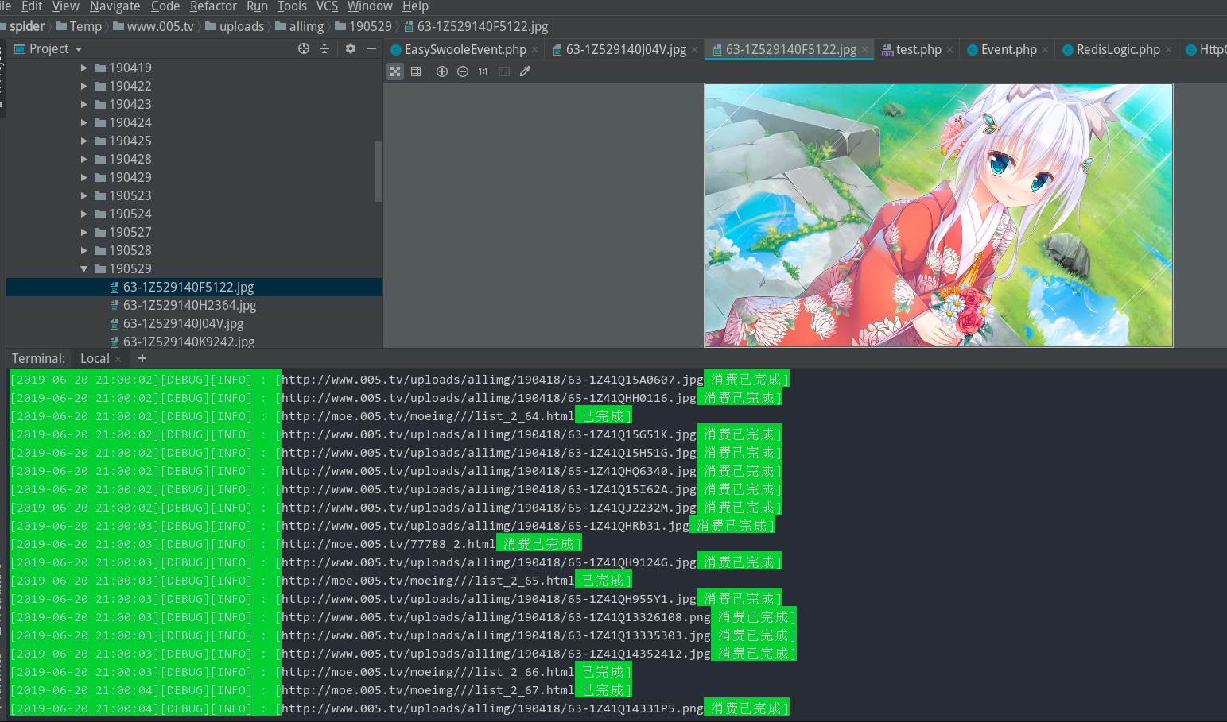Click the fit zoom to window icon
The width and height of the screenshot is (1227, 722).
click(x=504, y=71)
